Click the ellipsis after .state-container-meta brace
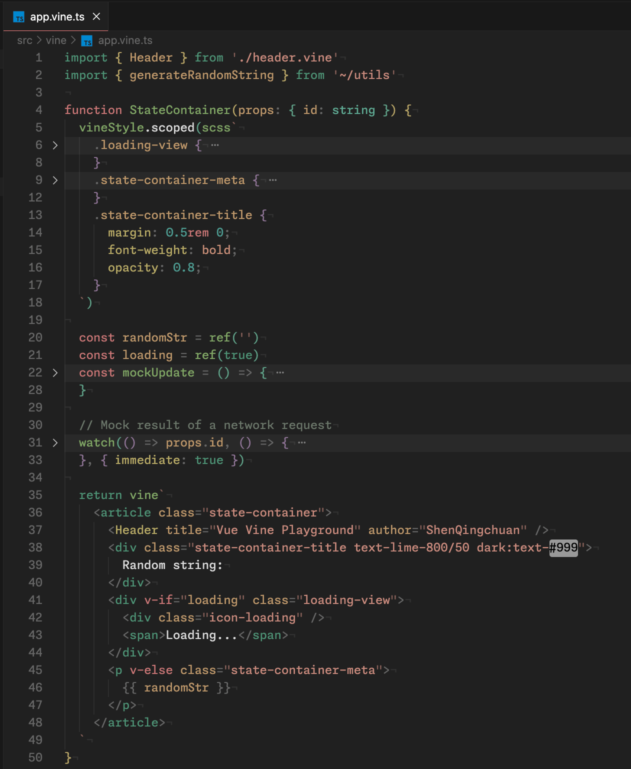This screenshot has width=631, height=769. click(x=272, y=180)
